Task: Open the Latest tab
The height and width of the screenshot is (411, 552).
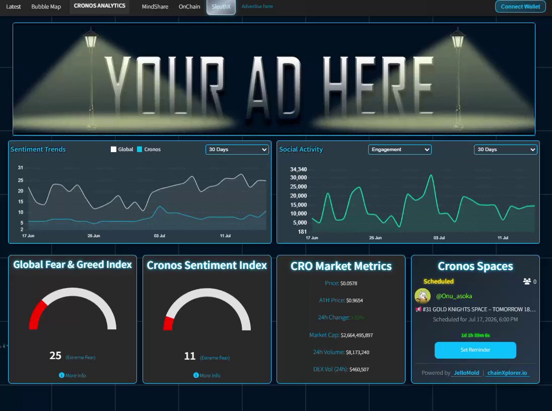Action: [x=14, y=7]
